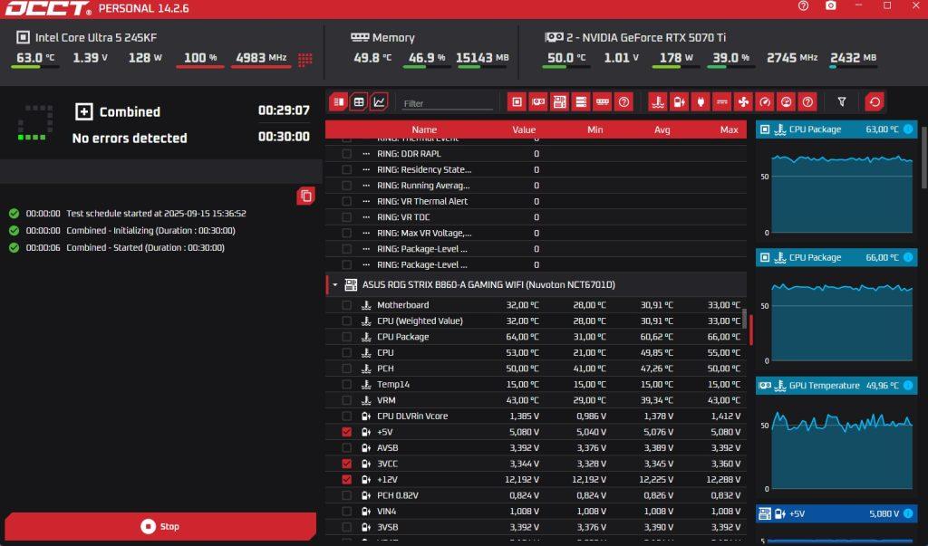Image resolution: width=928 pixels, height=546 pixels.
Task: Toggle the motherboard sensor filter icon
Action: [559, 102]
